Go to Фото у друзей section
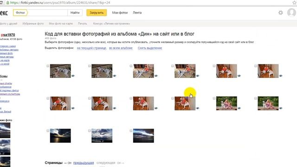The height and width of the screenshot is (167, 297). tap(8, 24)
